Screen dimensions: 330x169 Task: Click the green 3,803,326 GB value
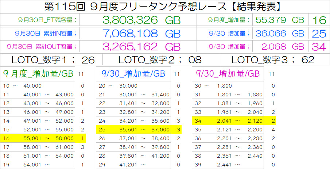141,20
